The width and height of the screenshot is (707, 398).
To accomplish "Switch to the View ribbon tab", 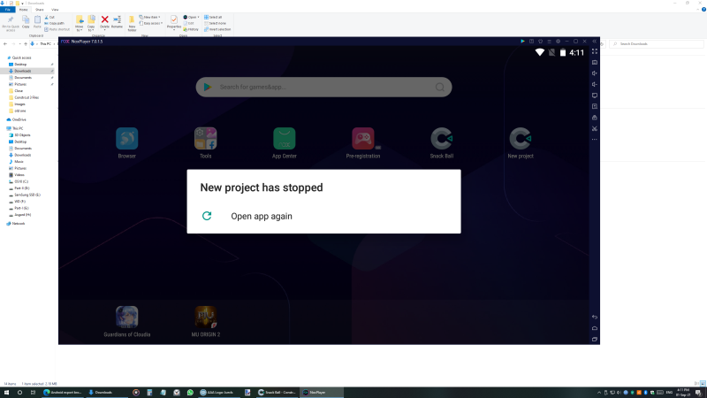I will pyautogui.click(x=55, y=10).
